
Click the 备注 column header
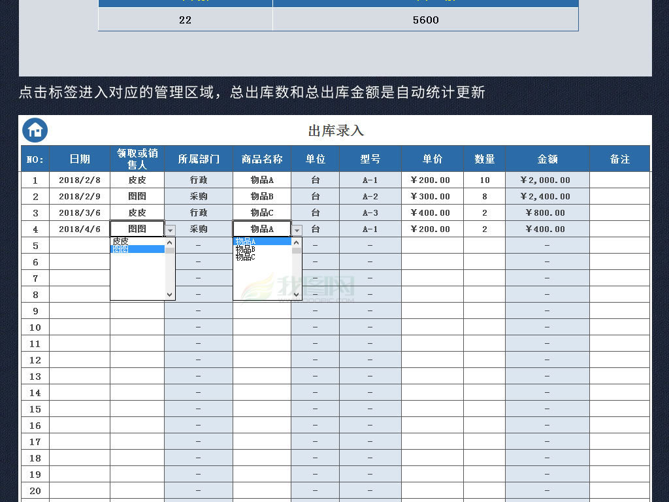click(x=619, y=158)
